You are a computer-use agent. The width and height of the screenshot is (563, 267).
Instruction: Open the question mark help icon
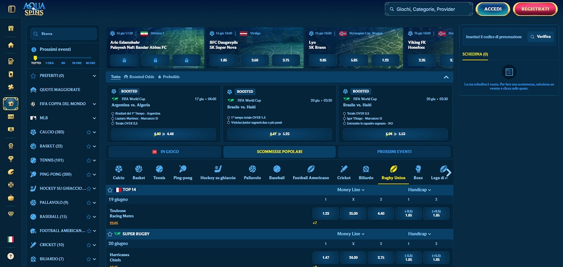pos(11,256)
